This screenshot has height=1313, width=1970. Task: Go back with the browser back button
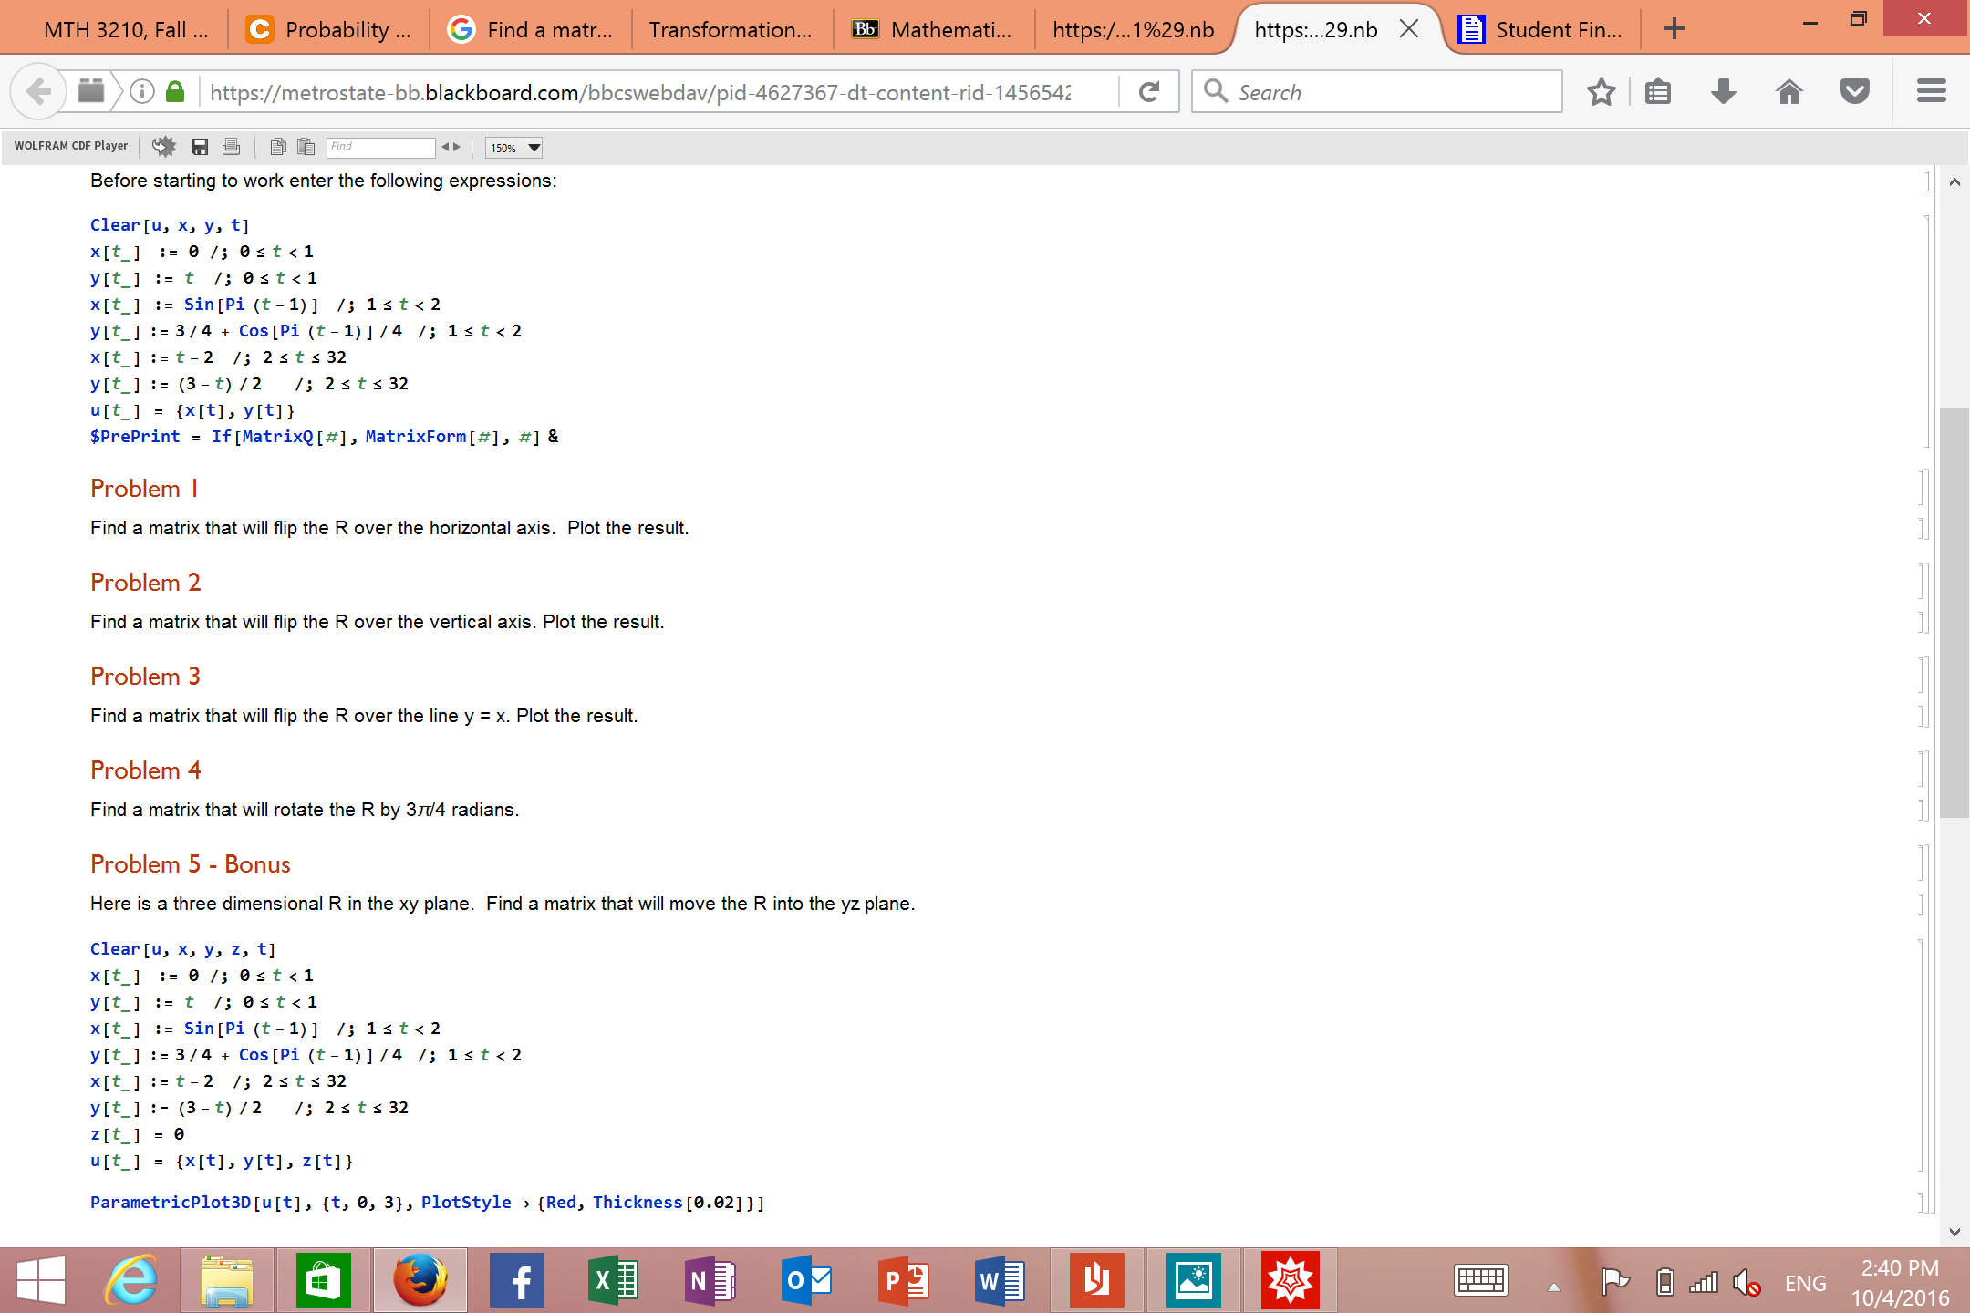pyautogui.click(x=38, y=92)
